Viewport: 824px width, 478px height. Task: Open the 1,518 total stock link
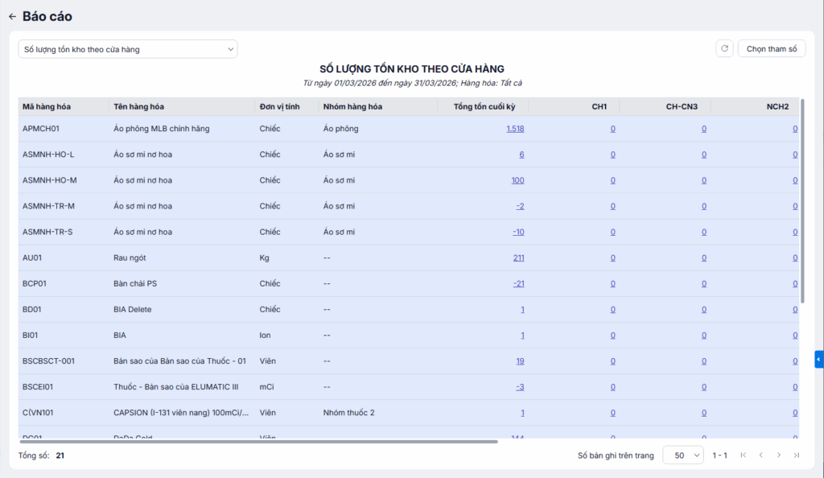pyautogui.click(x=515, y=129)
